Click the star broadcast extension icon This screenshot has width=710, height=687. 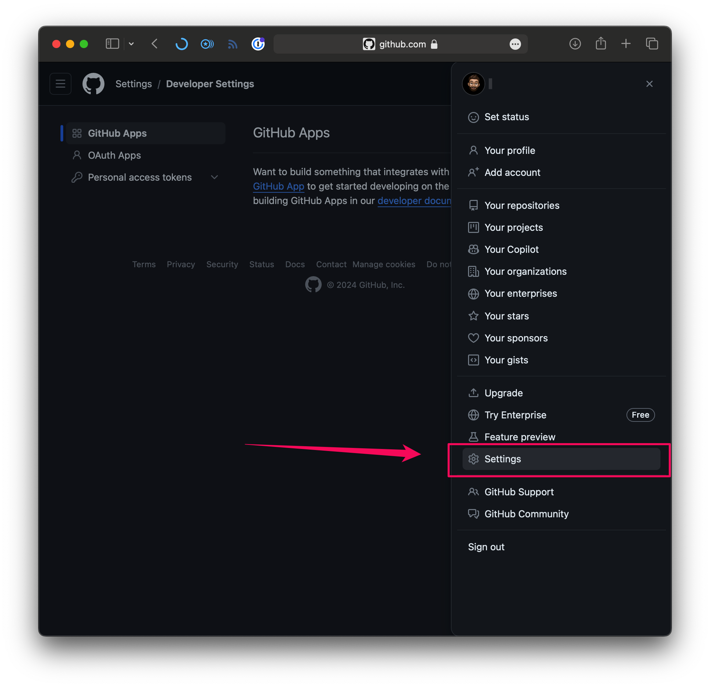pyautogui.click(x=207, y=44)
